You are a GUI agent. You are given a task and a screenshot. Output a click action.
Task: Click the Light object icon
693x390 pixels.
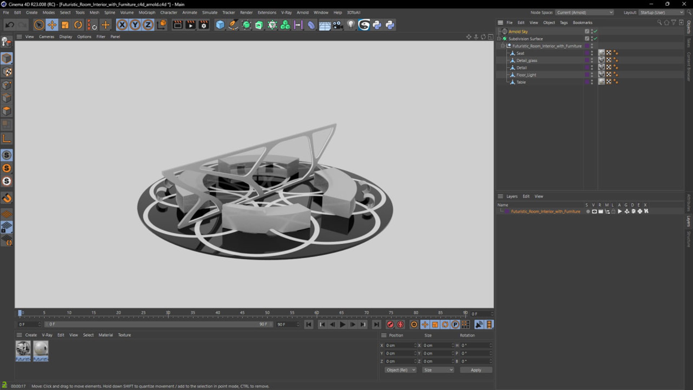351,25
